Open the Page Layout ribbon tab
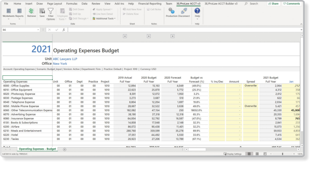Image resolution: width=325 pixels, height=182 pixels. coord(54,3)
